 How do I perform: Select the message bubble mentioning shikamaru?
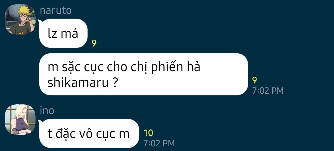point(143,74)
